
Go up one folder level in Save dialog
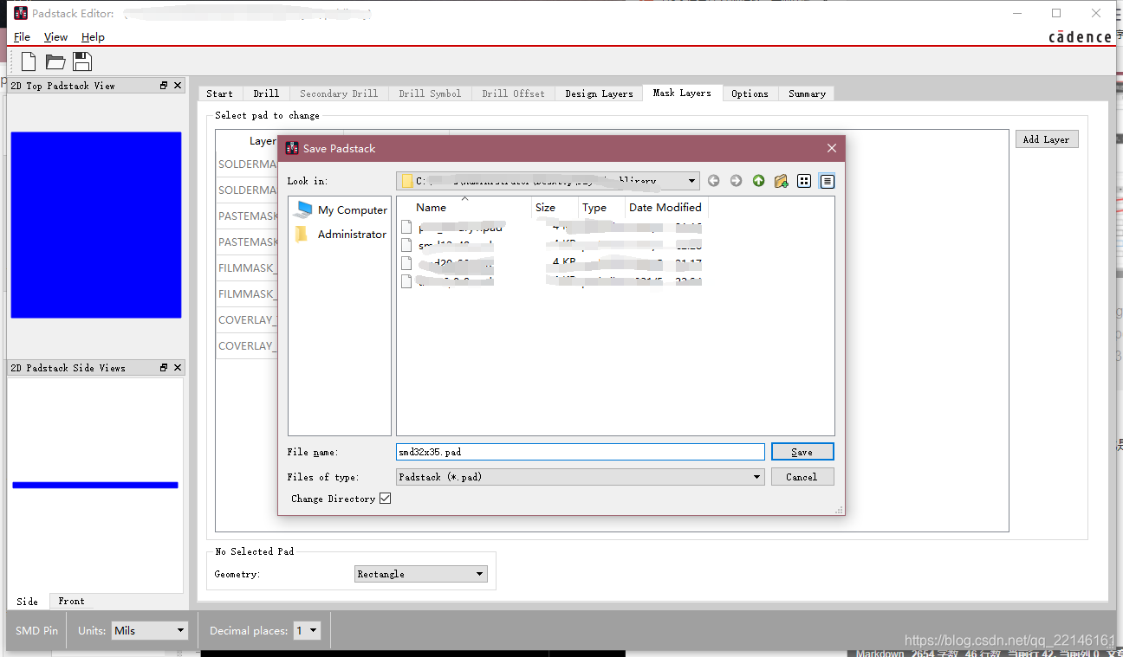click(x=758, y=181)
